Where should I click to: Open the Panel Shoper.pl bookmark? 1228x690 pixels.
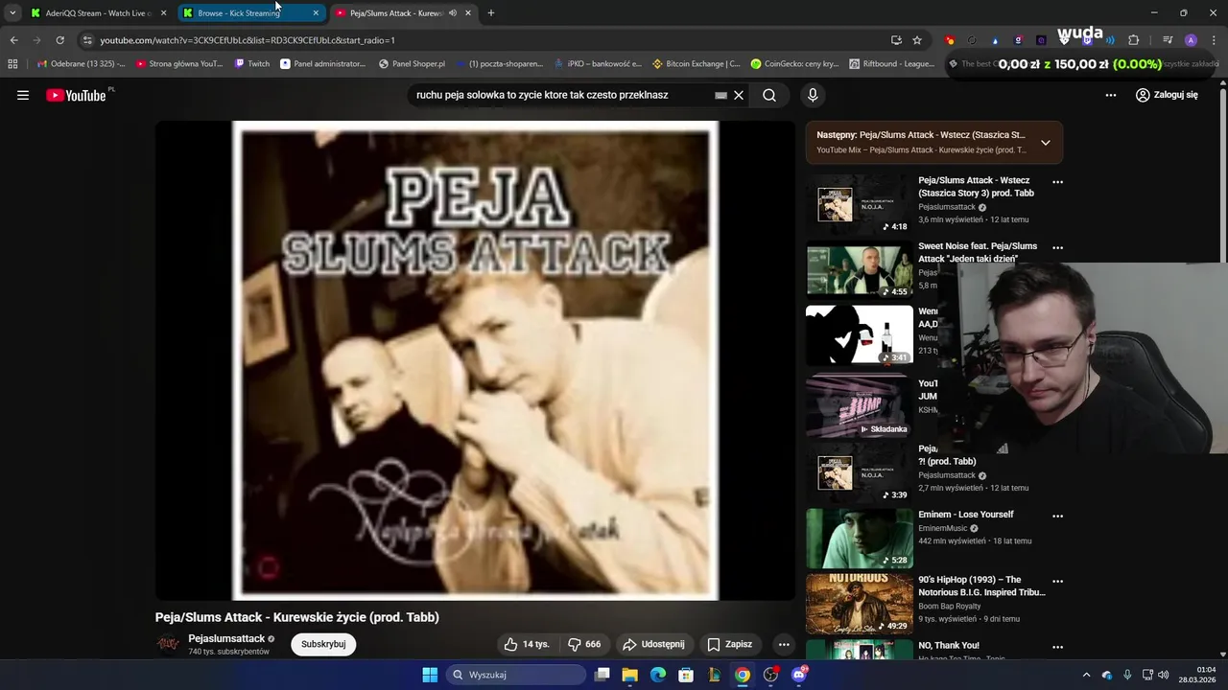click(x=413, y=64)
